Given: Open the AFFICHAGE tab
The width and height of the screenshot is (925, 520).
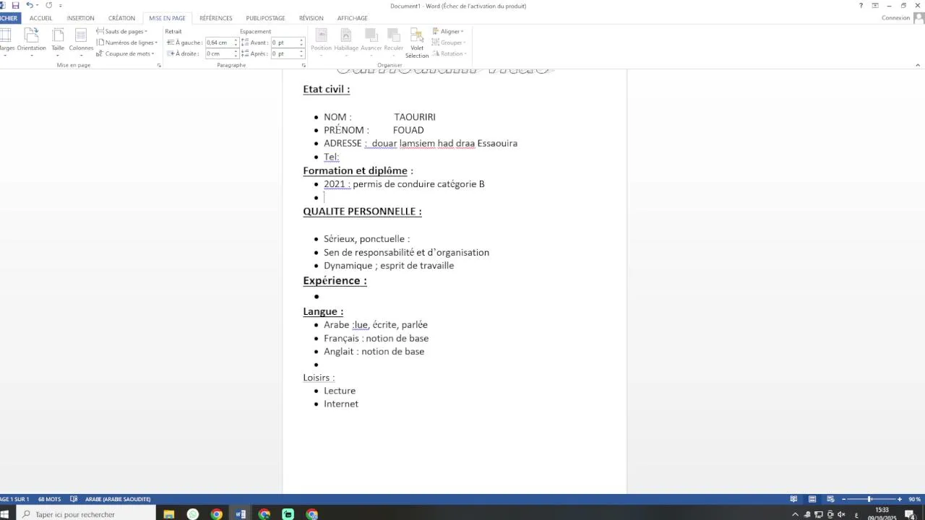Looking at the screenshot, I should click(x=353, y=18).
